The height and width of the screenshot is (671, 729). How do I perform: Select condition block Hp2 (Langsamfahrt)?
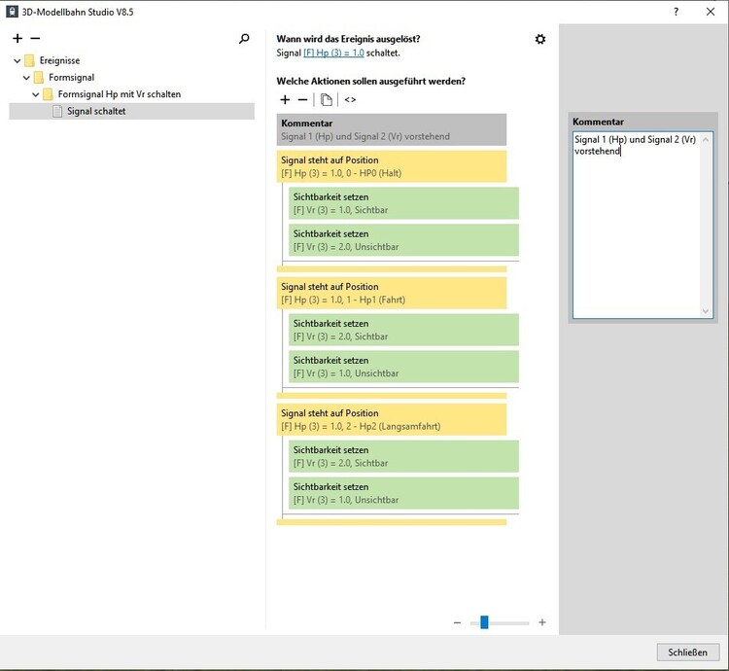(x=392, y=419)
